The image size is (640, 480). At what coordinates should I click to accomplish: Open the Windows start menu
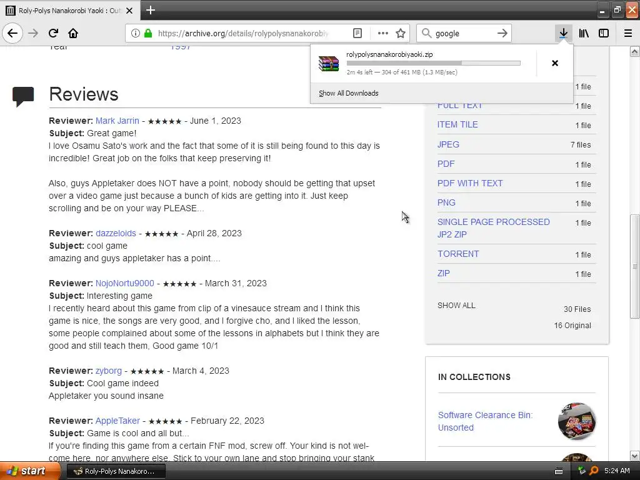coord(30,471)
